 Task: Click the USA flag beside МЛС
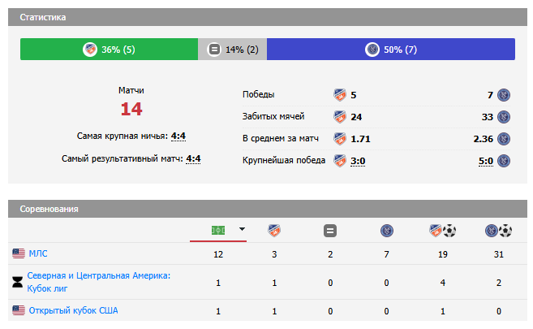19,254
